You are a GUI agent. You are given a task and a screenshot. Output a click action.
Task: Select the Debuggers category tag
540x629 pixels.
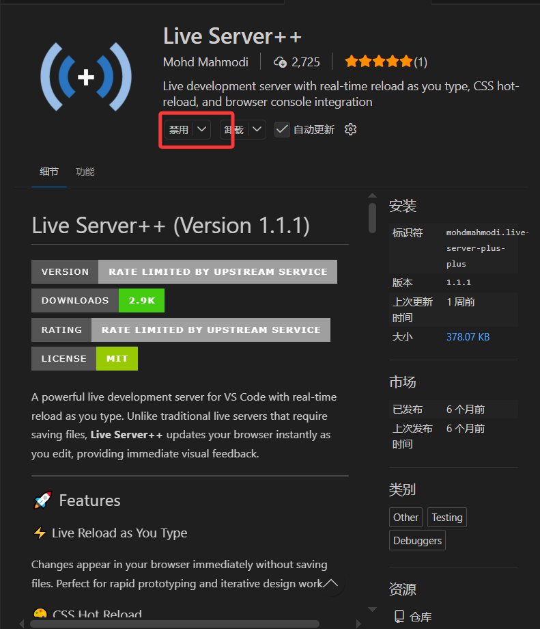pos(417,541)
